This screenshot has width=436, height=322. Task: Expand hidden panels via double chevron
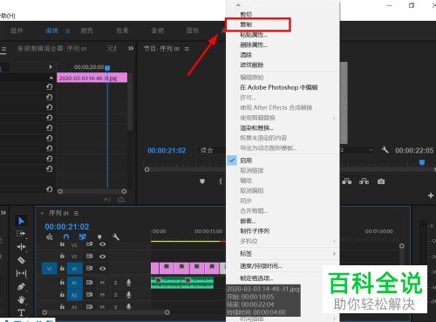(131, 48)
